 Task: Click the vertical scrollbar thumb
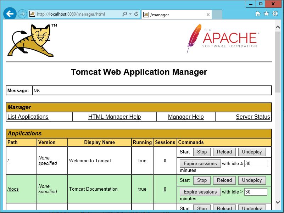(x=278, y=62)
